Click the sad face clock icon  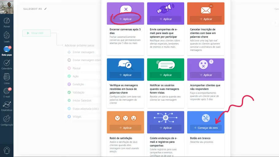click(x=206, y=64)
